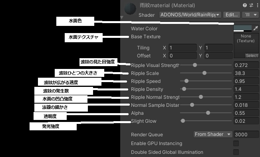Viewport: 260px width, 157px height.
Task: Click the Edit... shader button
Action: [232, 15]
